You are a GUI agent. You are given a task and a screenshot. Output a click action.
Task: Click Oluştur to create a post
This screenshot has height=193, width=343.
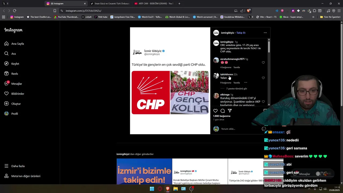click(13, 104)
